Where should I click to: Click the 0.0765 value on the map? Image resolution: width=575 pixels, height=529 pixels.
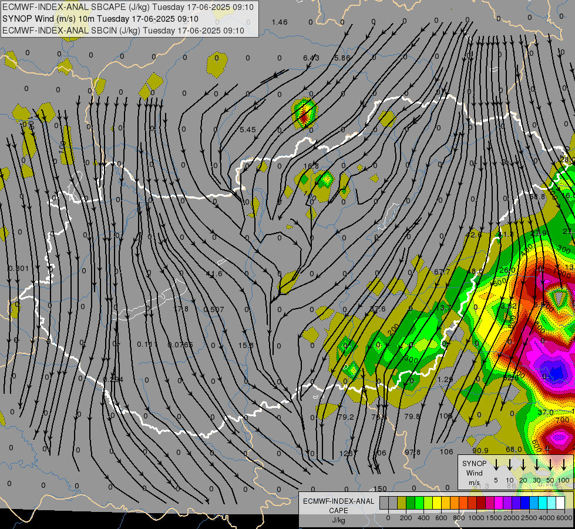[x=180, y=344]
